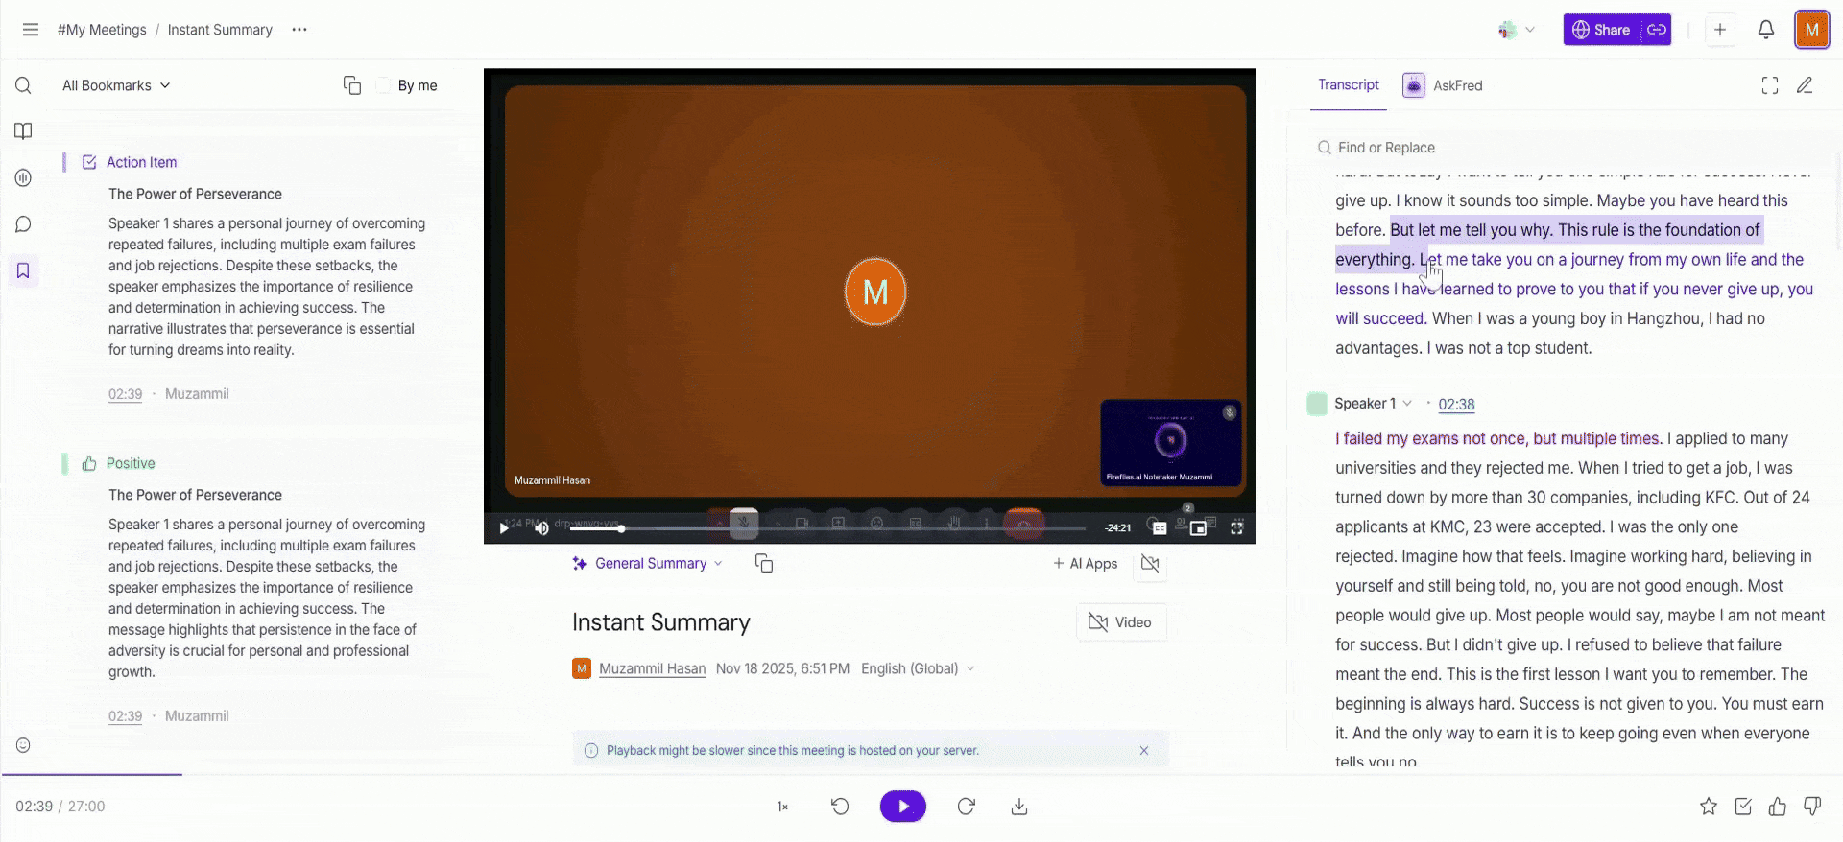
Task: Dismiss the playback slower notice
Action: pyautogui.click(x=1144, y=750)
